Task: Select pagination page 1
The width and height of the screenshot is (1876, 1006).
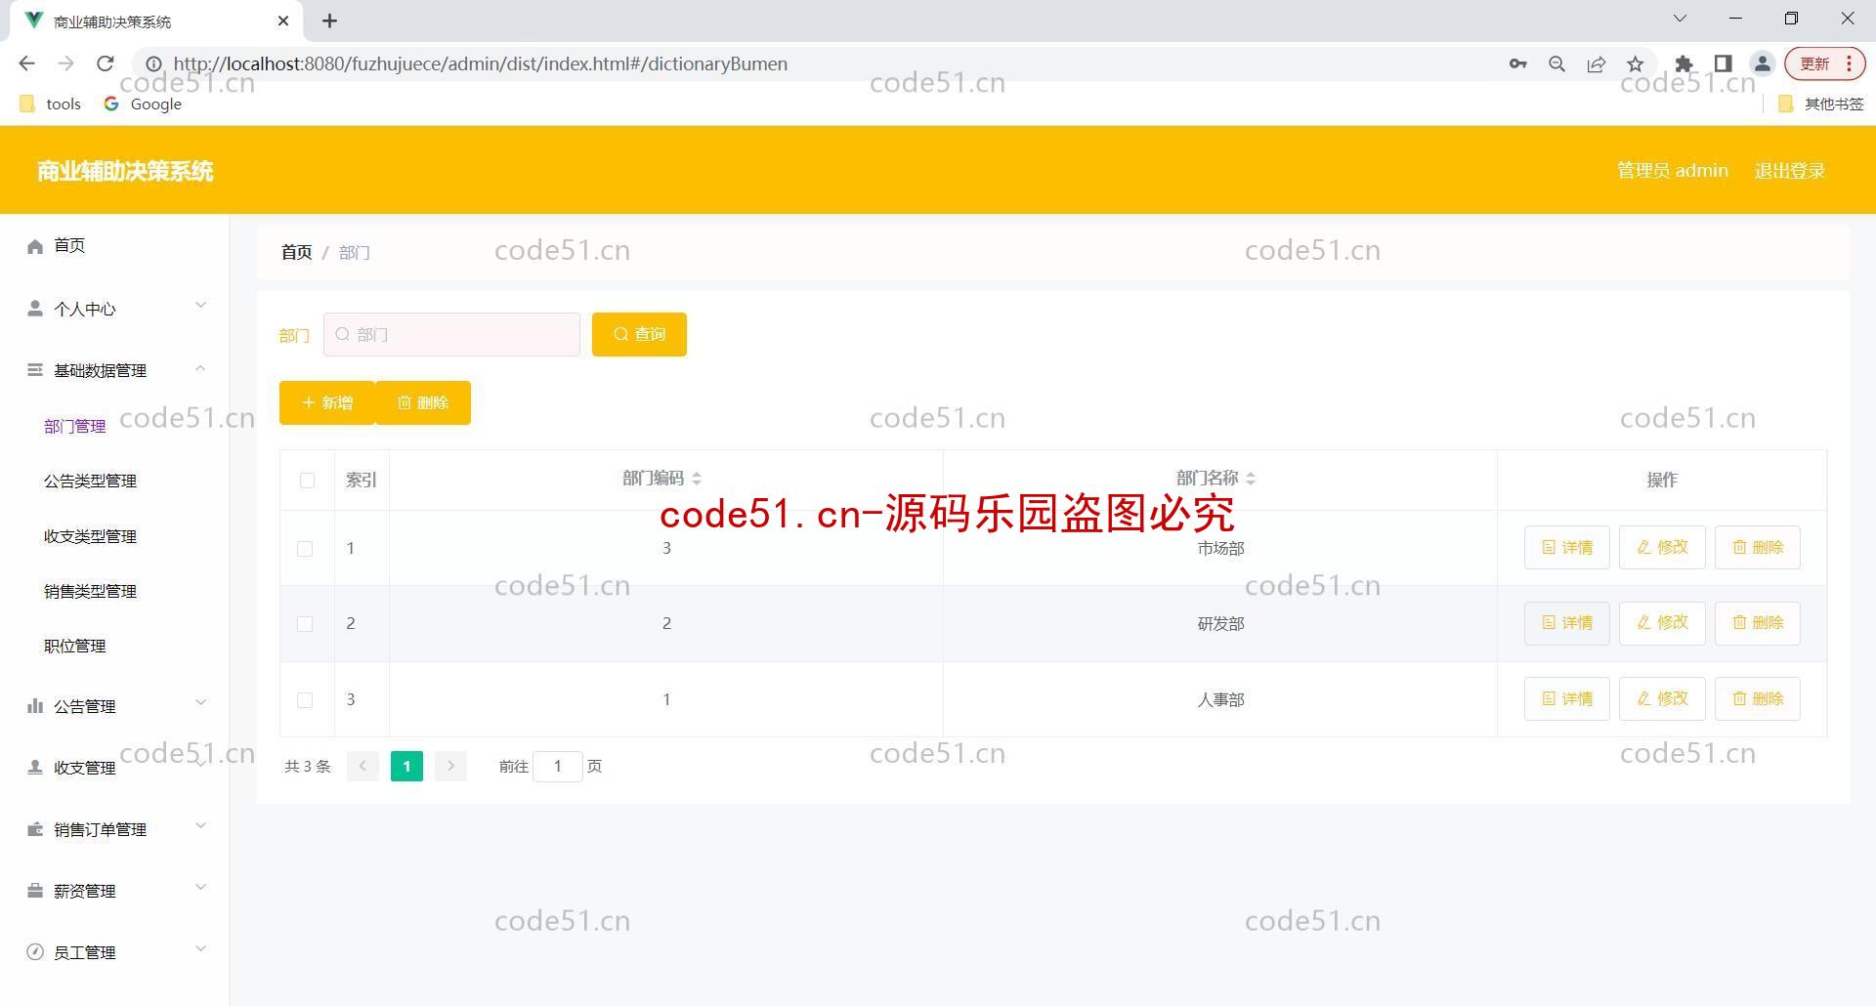Action: click(406, 766)
